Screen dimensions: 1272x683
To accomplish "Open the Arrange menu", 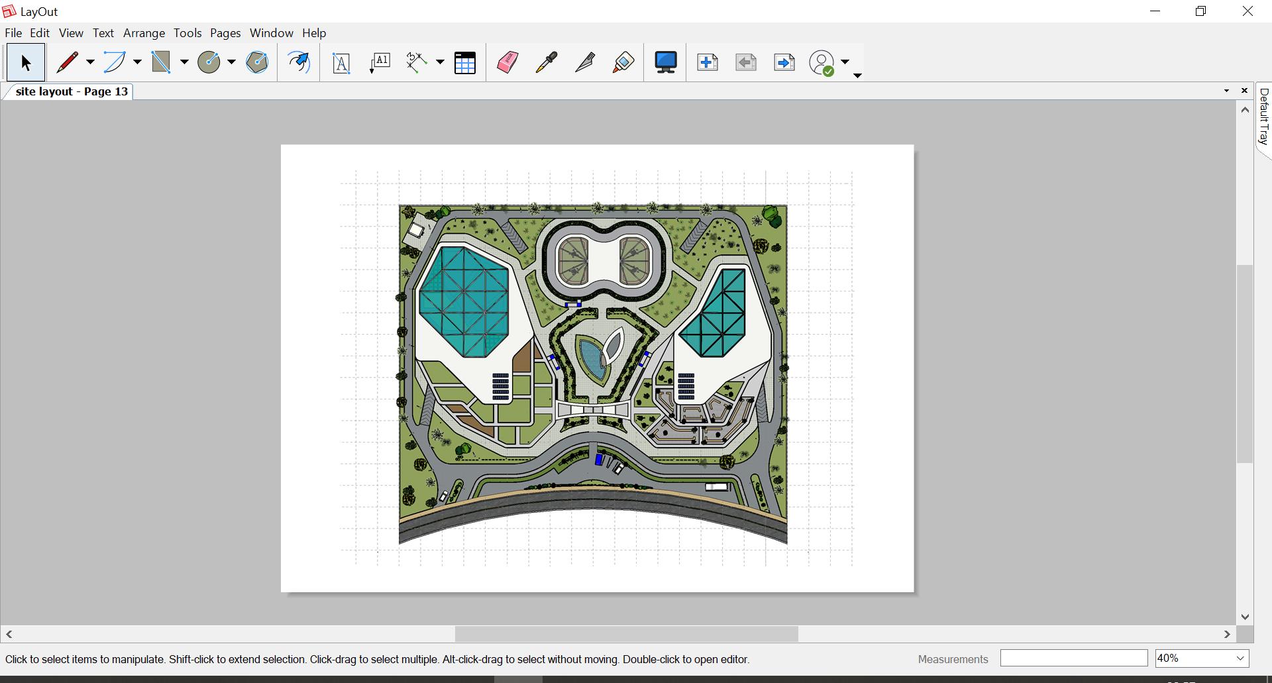I will coord(144,33).
